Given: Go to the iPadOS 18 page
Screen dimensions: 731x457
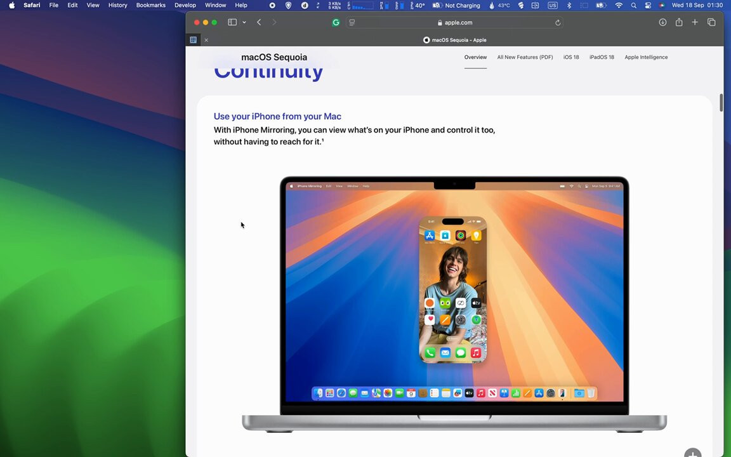Looking at the screenshot, I should pos(602,57).
